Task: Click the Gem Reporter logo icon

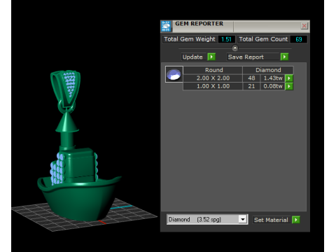Action: [167, 26]
